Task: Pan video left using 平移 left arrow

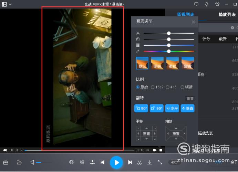Action: (138, 134)
